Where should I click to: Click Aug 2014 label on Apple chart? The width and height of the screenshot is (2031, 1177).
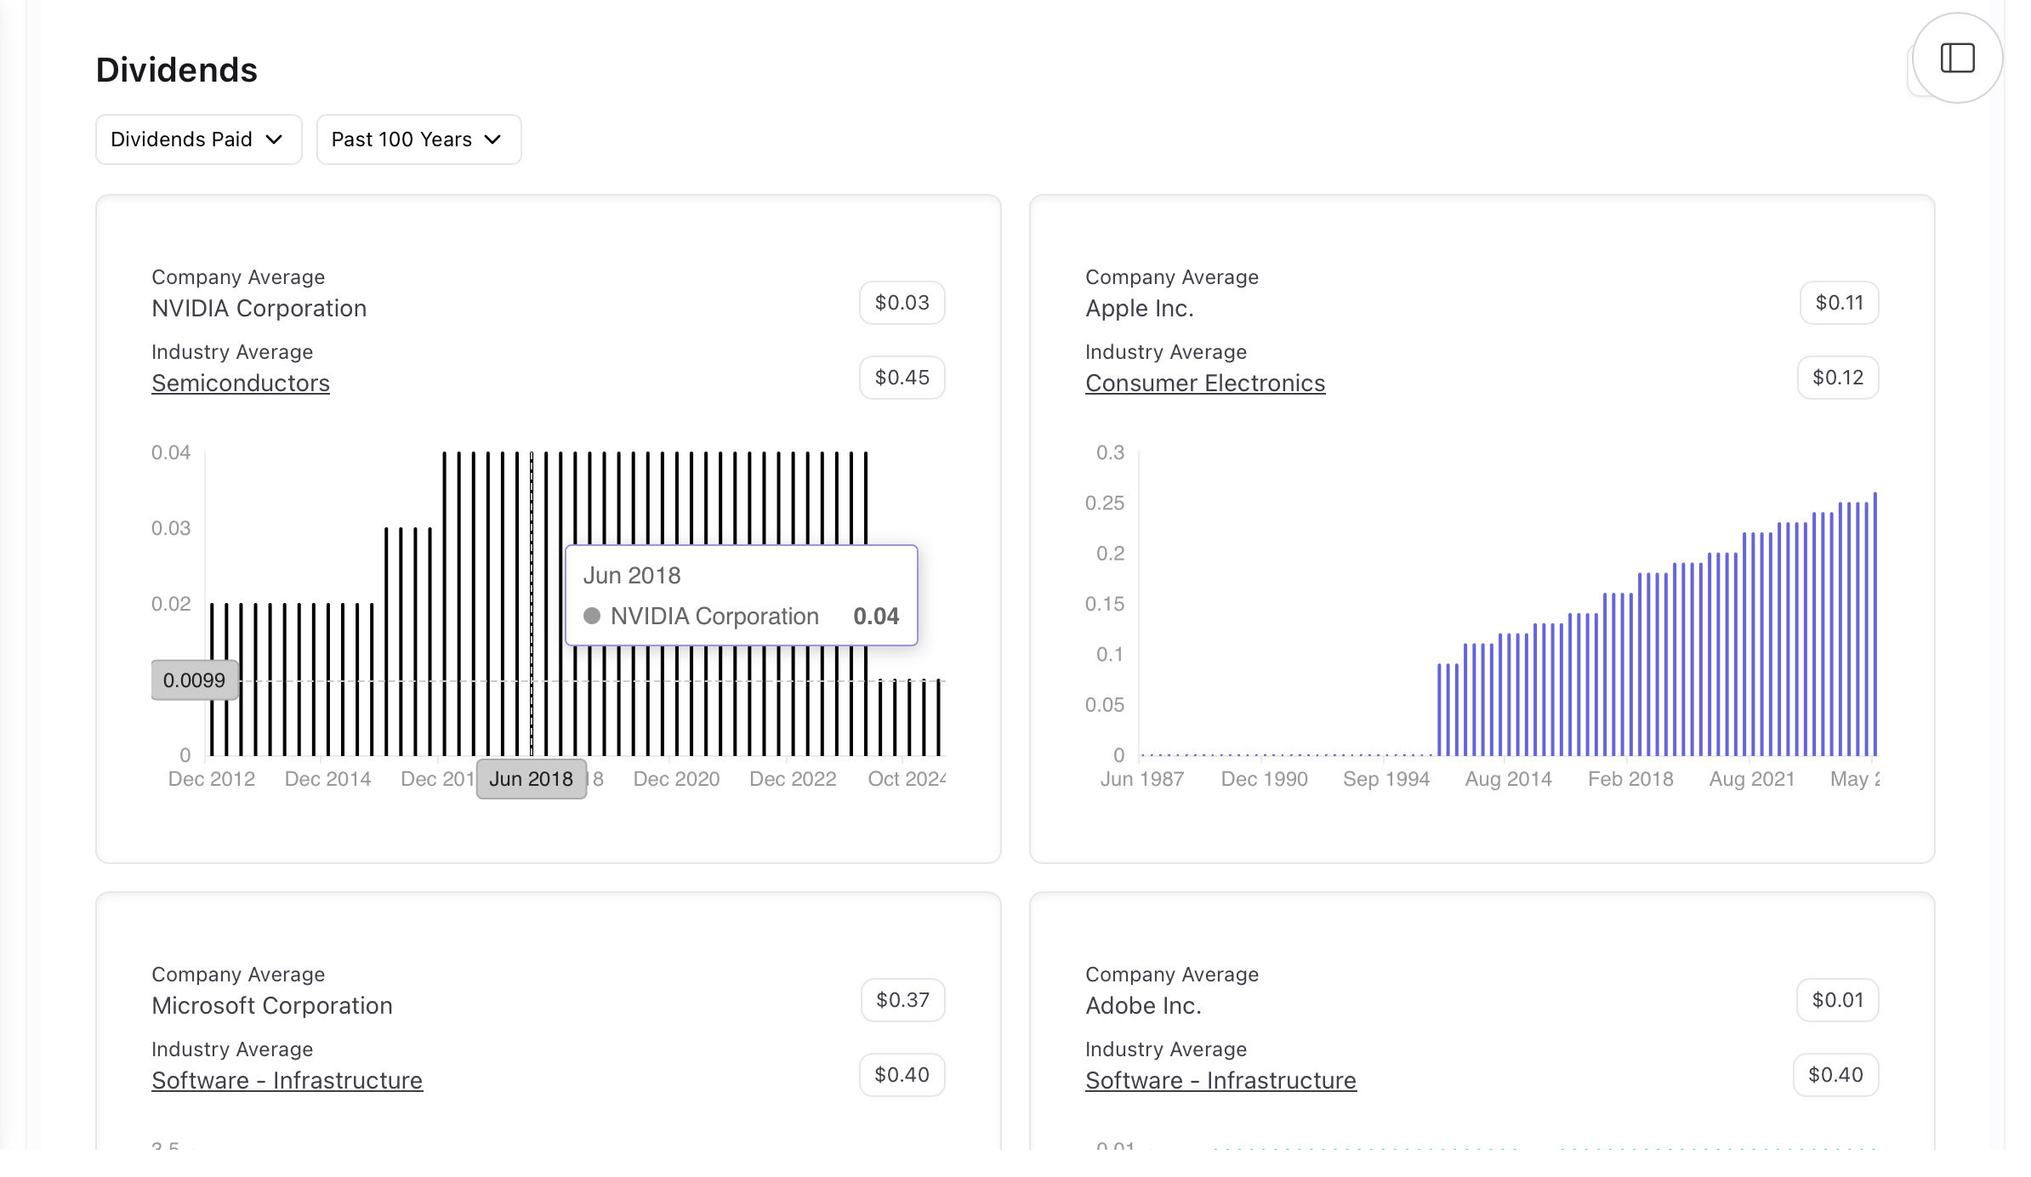click(1508, 779)
